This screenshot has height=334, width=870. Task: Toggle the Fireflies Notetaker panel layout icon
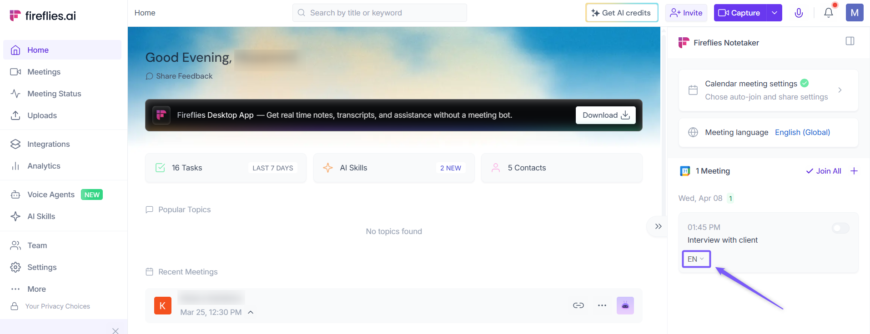850,41
